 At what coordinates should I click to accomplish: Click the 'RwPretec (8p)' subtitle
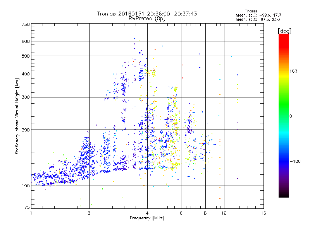point(147,19)
